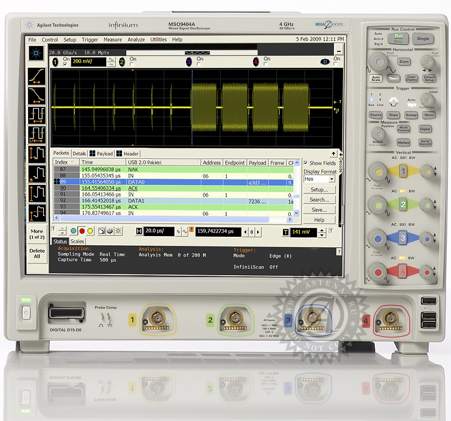Image resolution: width=451 pixels, height=421 pixels.
Task: Click the H horizontal scale icon
Action: click(x=139, y=231)
